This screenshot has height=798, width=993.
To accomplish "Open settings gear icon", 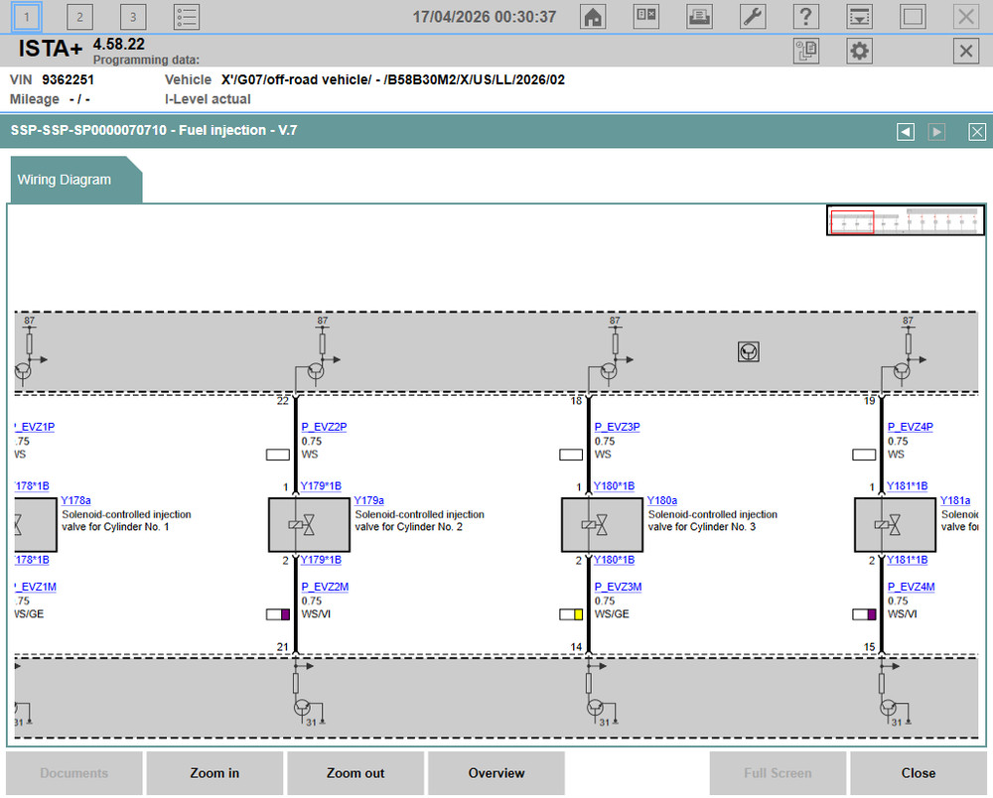I will pyautogui.click(x=859, y=52).
